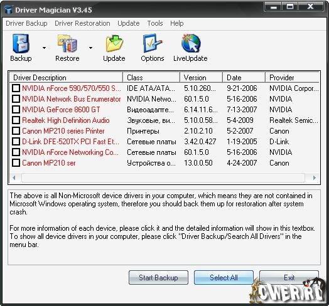
Task: Click date 7-13-2007 cell
Action: [242, 109]
